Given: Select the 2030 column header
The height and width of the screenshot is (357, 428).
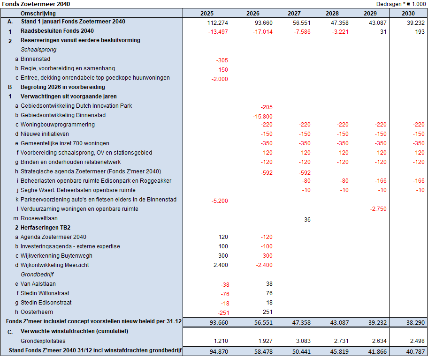Looking at the screenshot, I should coord(408,13).
